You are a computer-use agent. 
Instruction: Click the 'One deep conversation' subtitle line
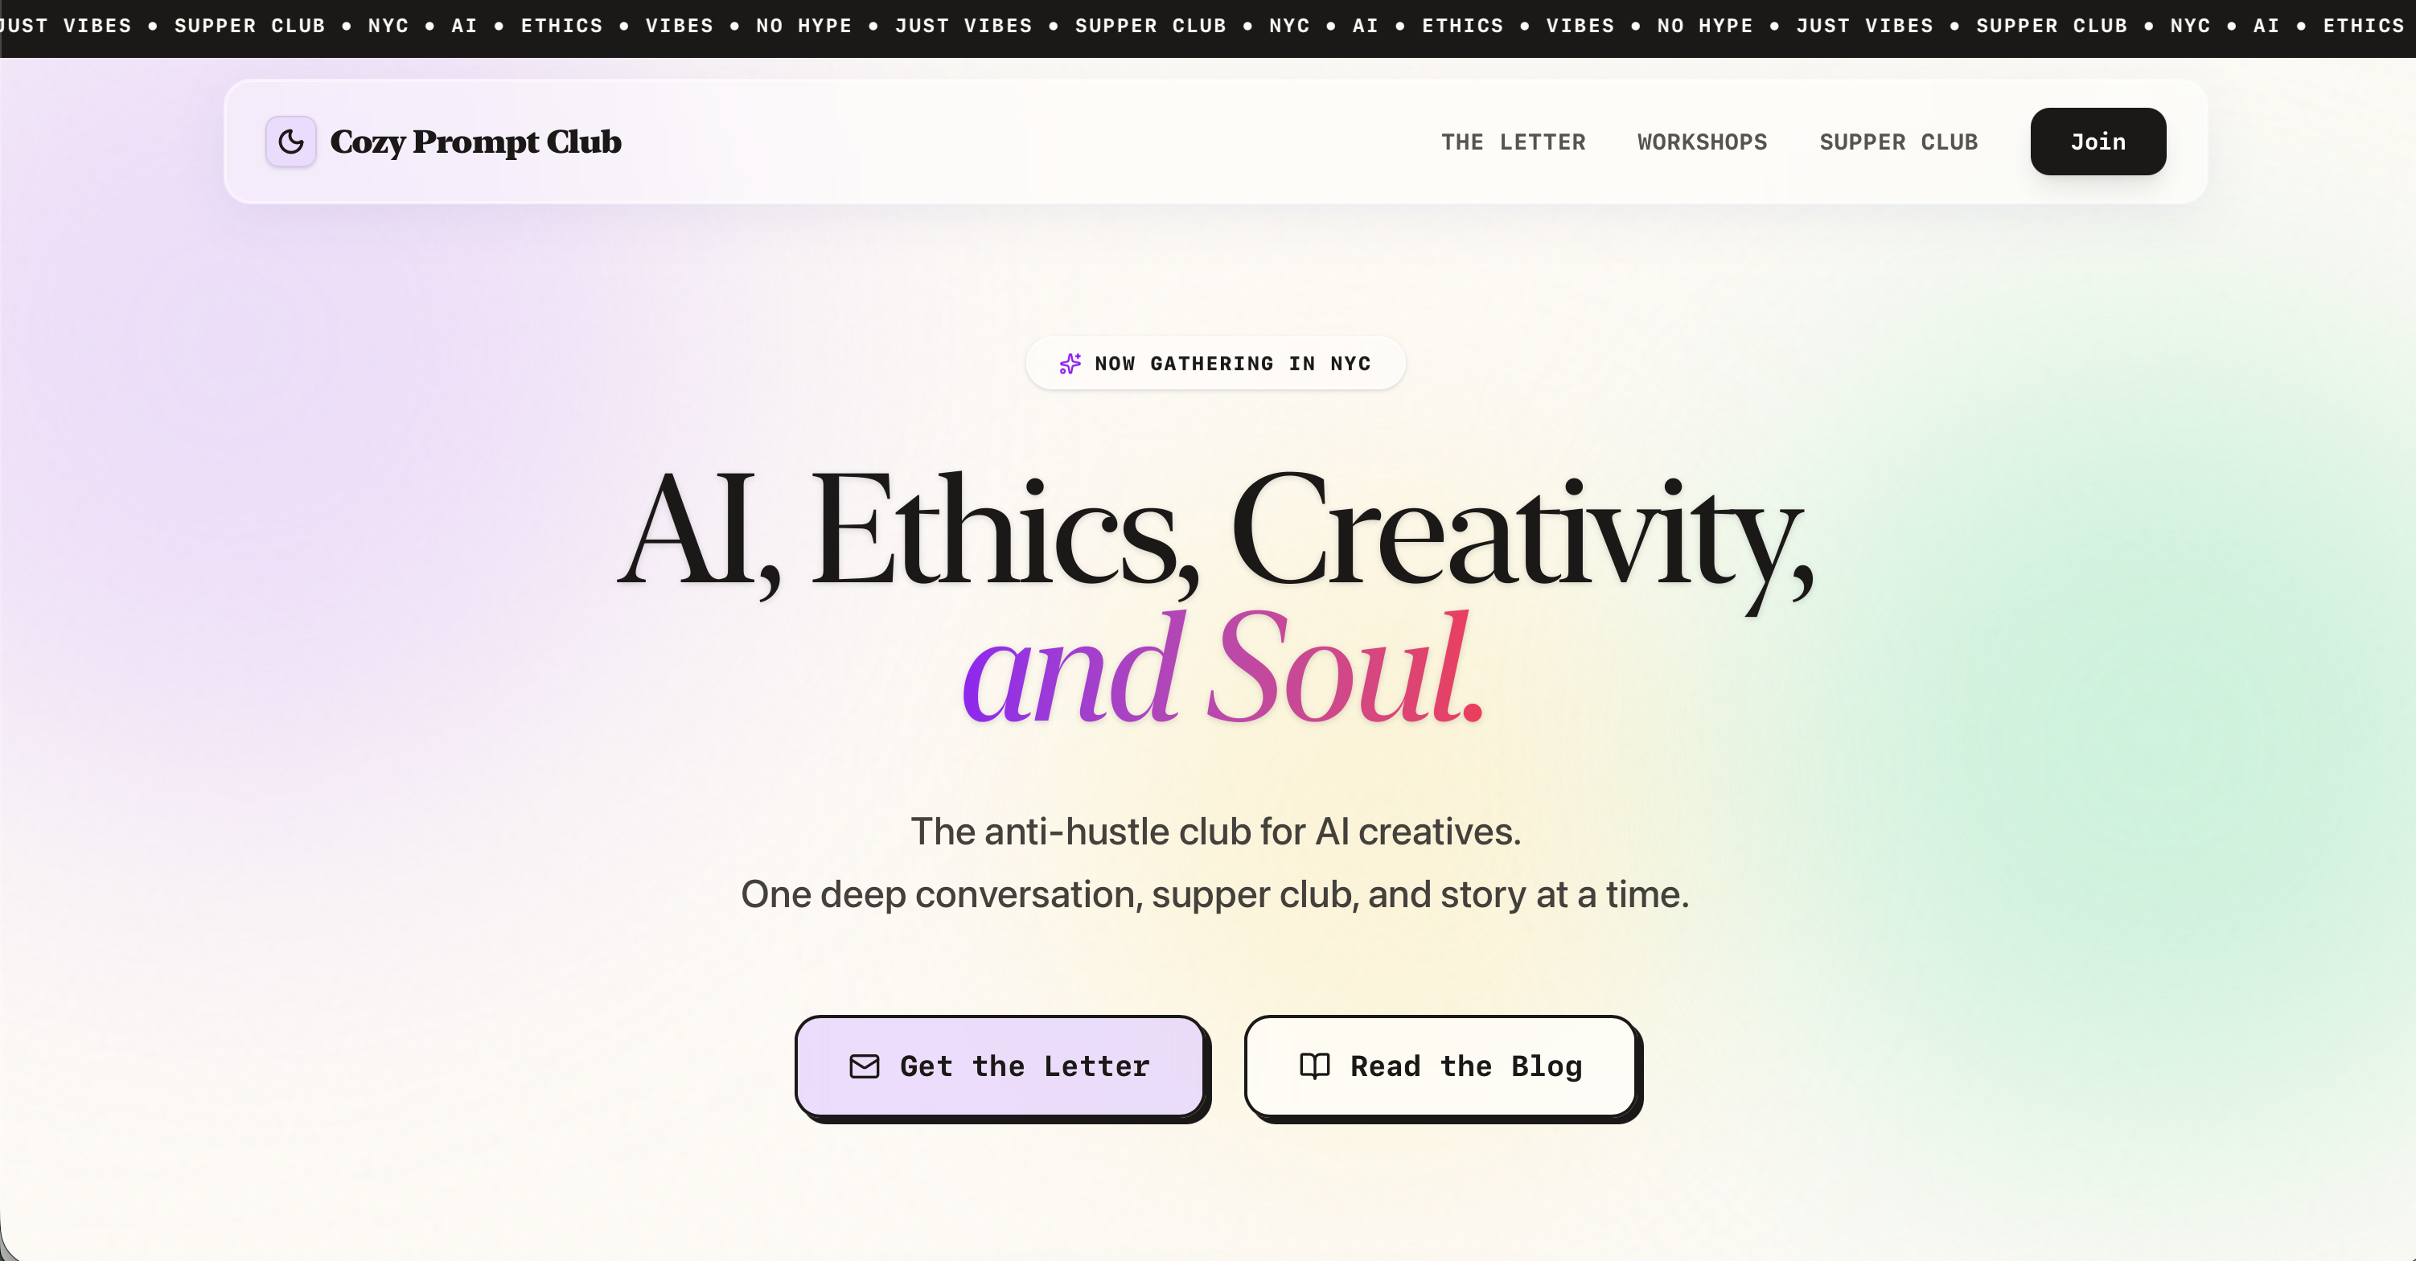tap(1214, 894)
